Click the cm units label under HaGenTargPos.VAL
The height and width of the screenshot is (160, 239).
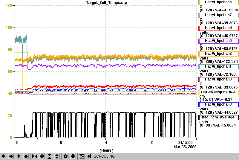tap(202, 96)
